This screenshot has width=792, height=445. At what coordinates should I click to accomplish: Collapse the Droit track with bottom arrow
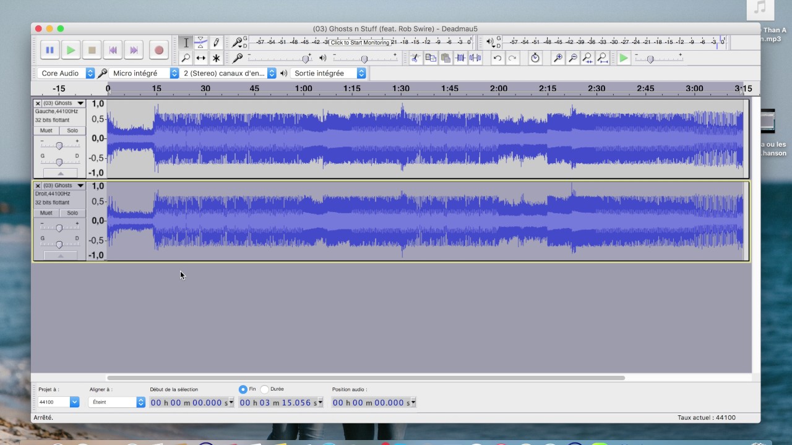click(x=60, y=255)
